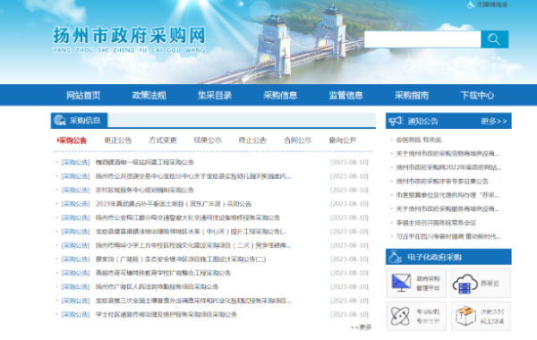Select the 采购公告 tab
Image resolution: width=537 pixels, height=340 pixels.
coord(72,140)
